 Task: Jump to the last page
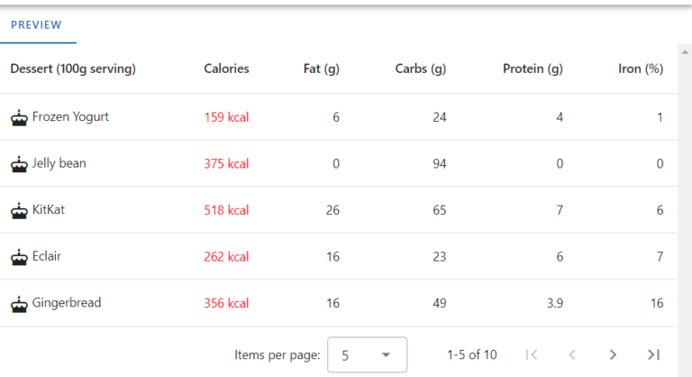click(x=653, y=354)
